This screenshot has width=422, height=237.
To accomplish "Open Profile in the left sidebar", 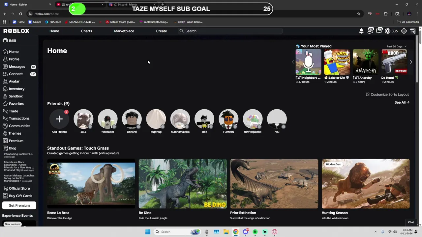I will (14, 59).
